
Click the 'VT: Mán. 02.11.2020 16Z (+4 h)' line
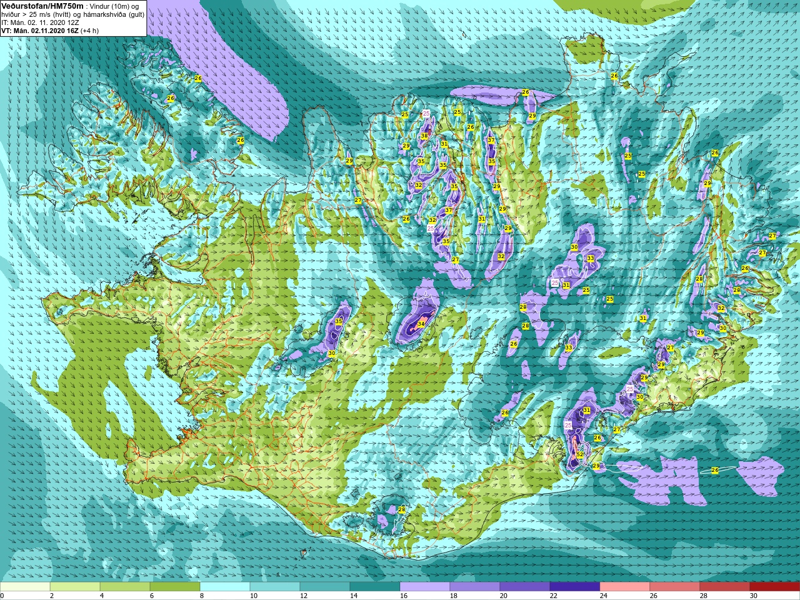click(50, 31)
